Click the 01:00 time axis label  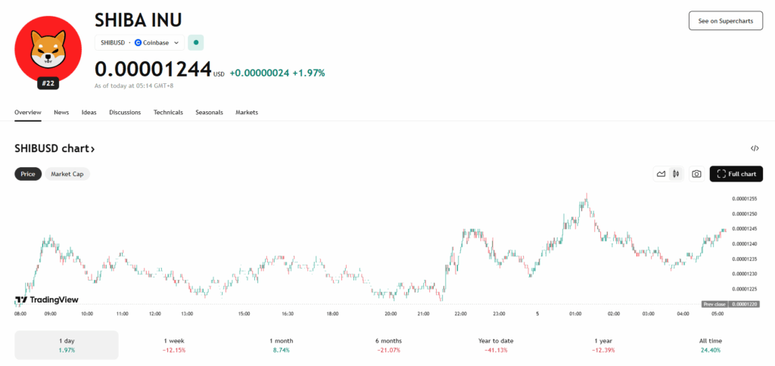tap(575, 314)
